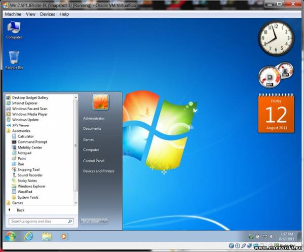Open Computer in the Start menu right pane
Viewport: 304px width, 252px height.
[x=91, y=150]
